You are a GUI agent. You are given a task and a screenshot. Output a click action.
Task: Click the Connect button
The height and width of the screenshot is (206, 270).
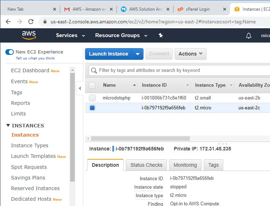tap(159, 54)
